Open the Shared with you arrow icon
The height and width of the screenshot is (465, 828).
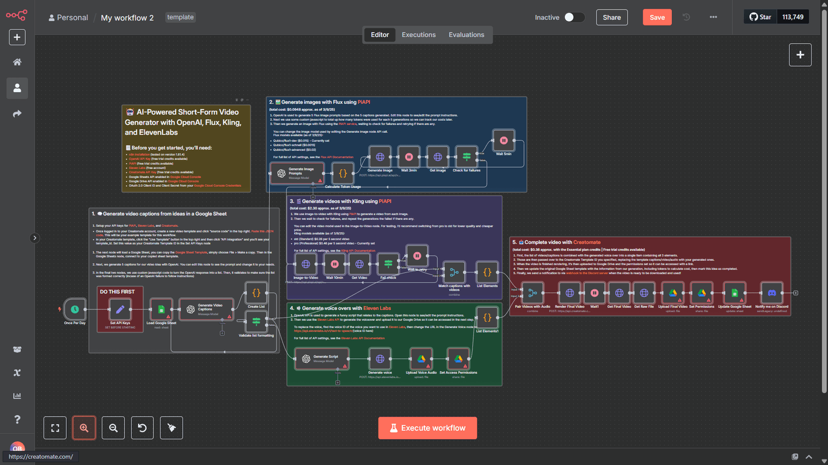(17, 114)
